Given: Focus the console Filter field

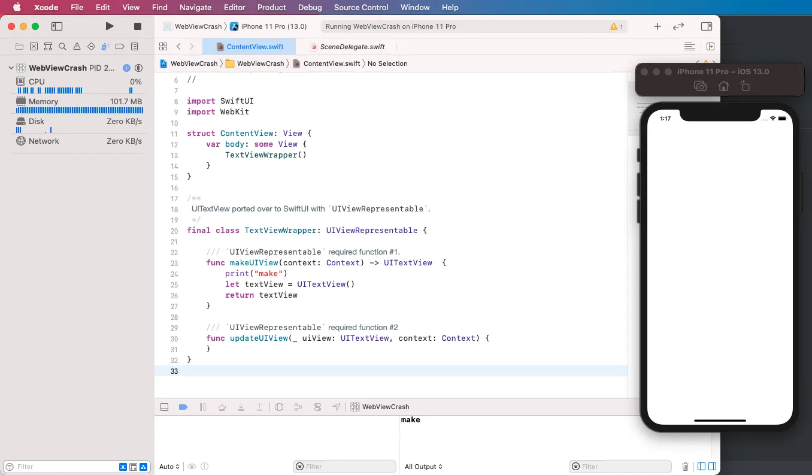Looking at the screenshot, I should pos(620,467).
